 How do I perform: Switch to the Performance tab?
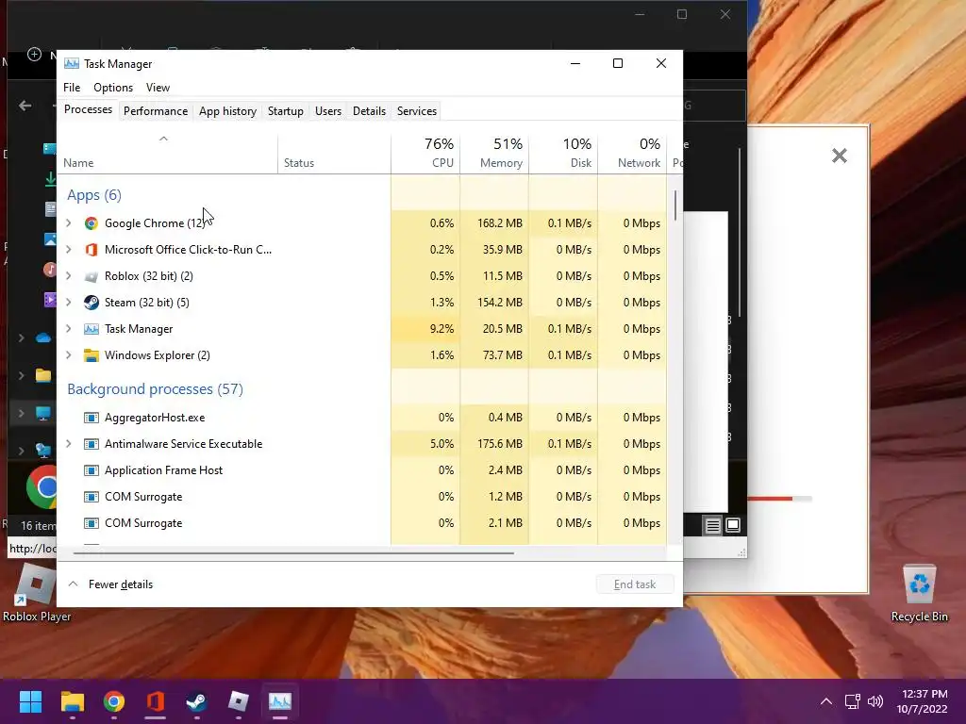point(156,111)
